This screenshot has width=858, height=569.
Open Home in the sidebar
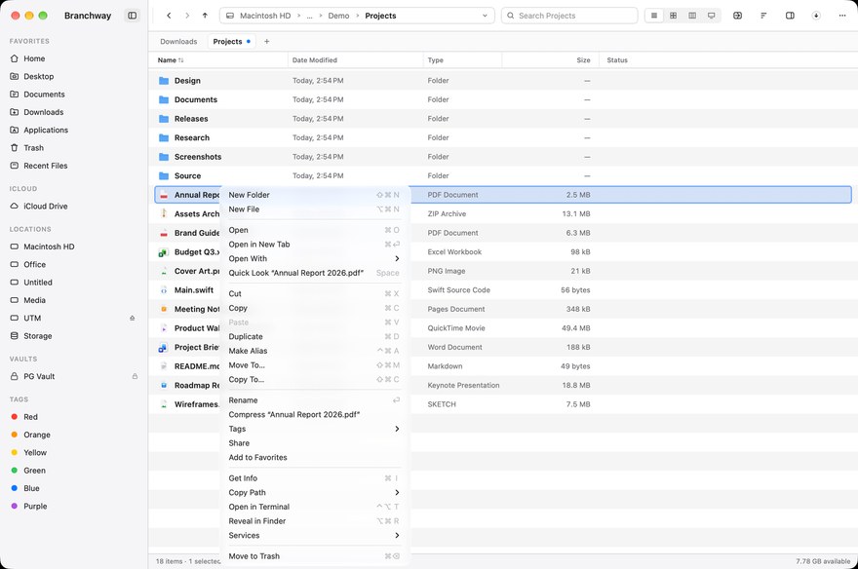[x=34, y=58]
